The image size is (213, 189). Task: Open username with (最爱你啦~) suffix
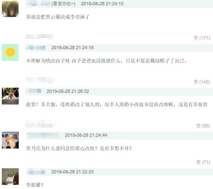coord(51,4)
